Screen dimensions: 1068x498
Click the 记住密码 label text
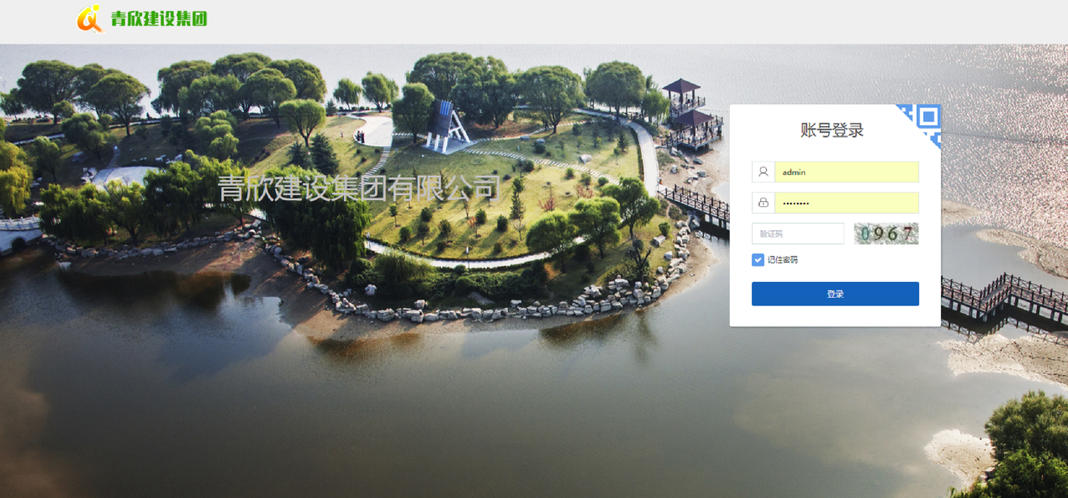[x=782, y=260]
